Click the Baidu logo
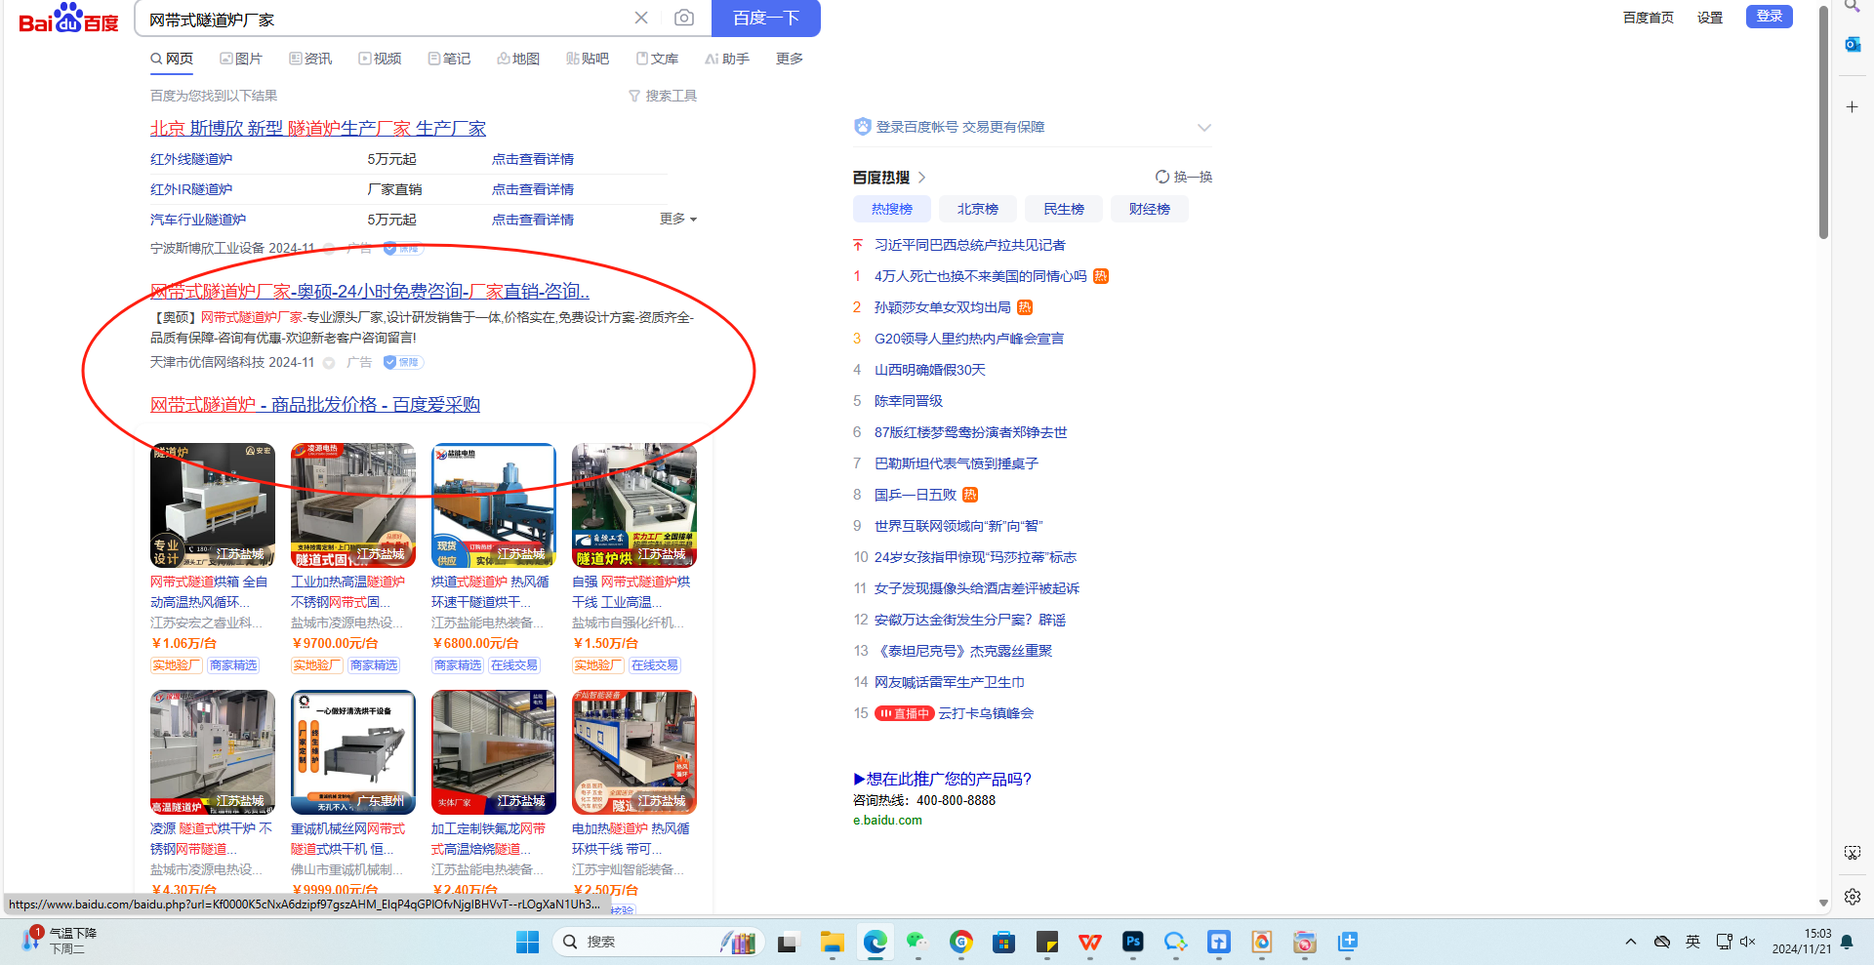Image resolution: width=1874 pixels, height=965 pixels. (68, 18)
